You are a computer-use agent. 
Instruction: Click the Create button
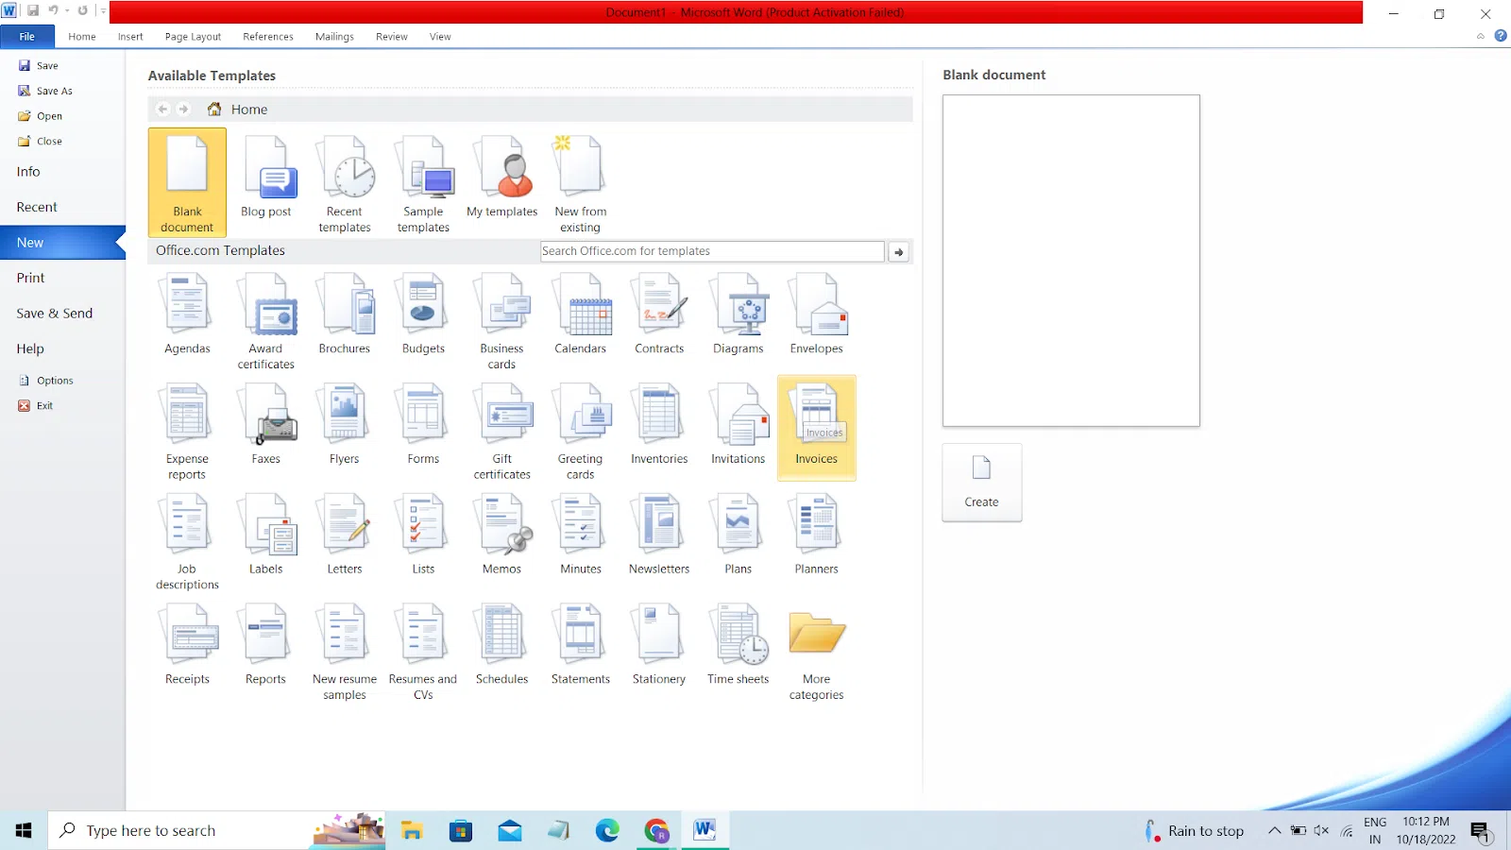pos(982,483)
